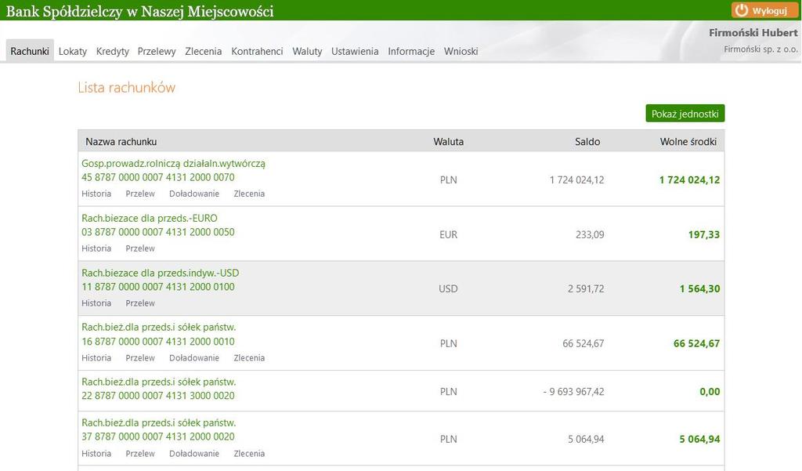Open account 22 8787 0000 0007 4131 3000 0020
This screenshot has height=471, width=802.
(158, 396)
